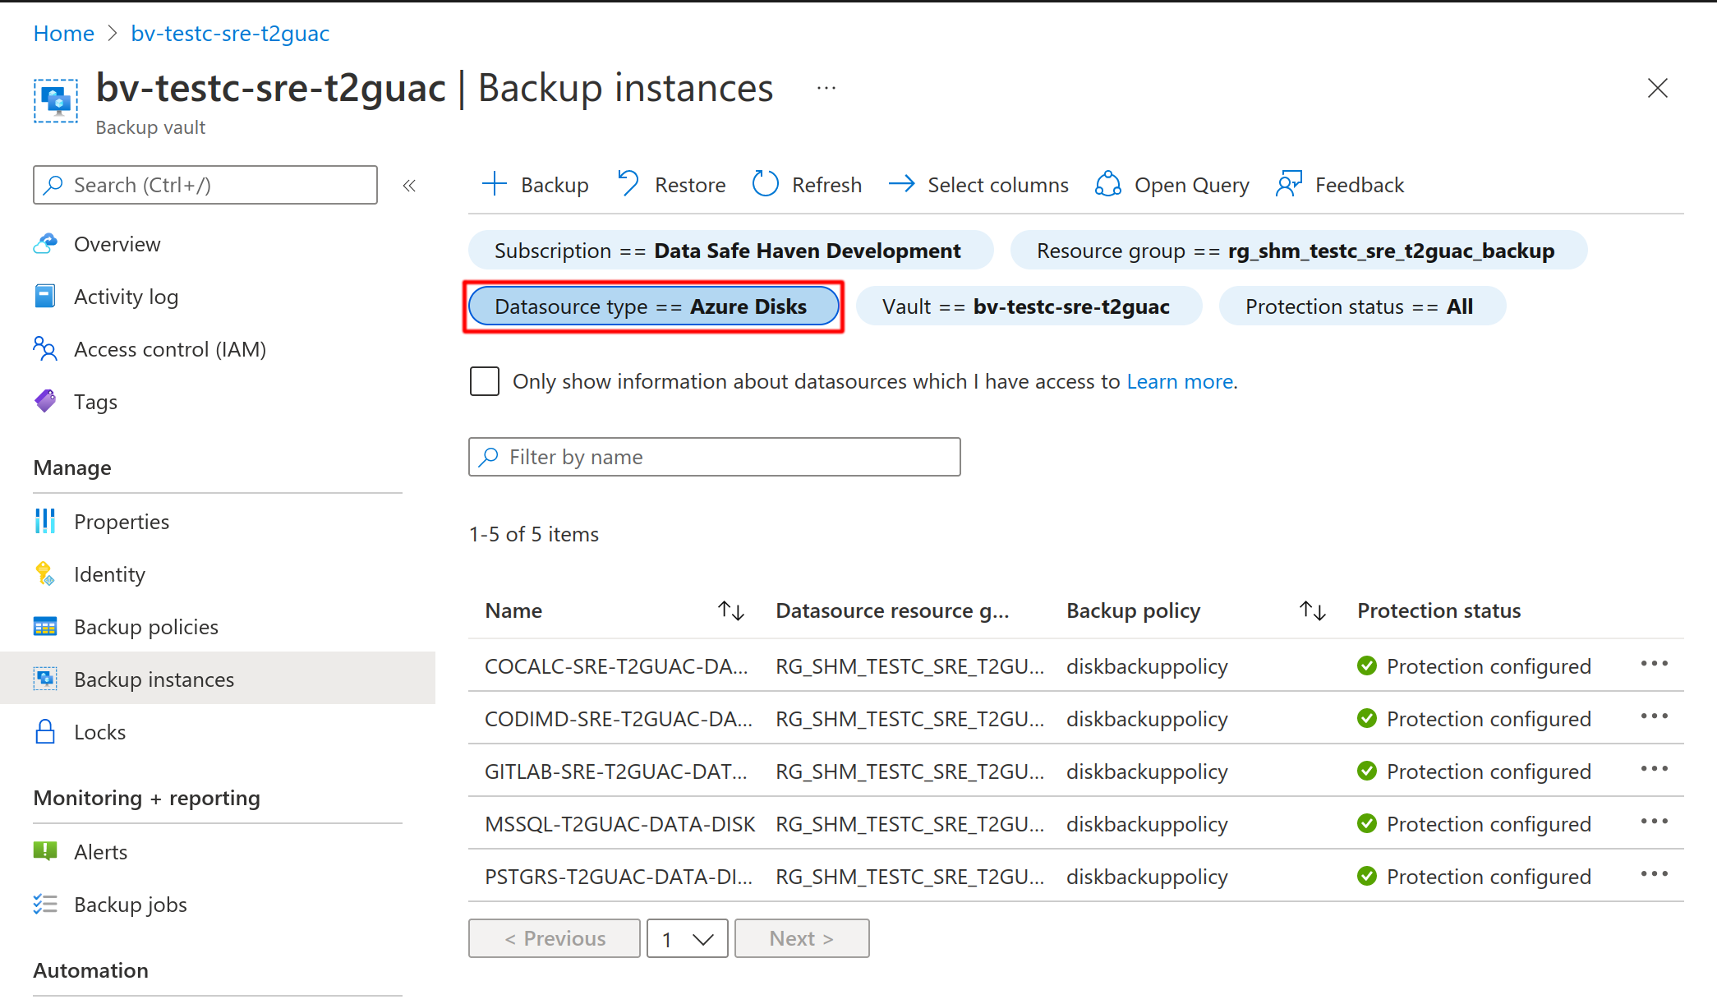Open the Learn more link
Screen dimensions: 1717x1004
click(1180, 381)
